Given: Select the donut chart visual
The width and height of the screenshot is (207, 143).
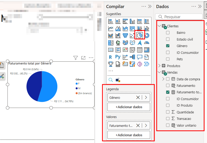Looking at the screenshot, I should click(x=147, y=35).
